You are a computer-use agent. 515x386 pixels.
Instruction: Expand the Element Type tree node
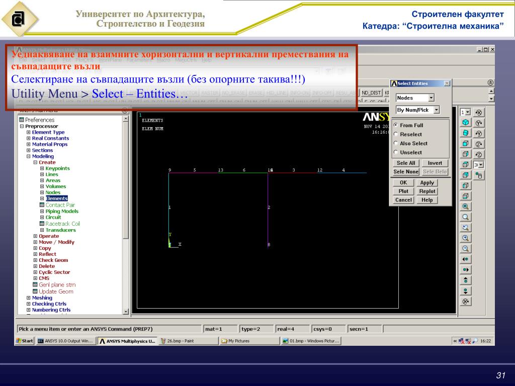pos(29,132)
